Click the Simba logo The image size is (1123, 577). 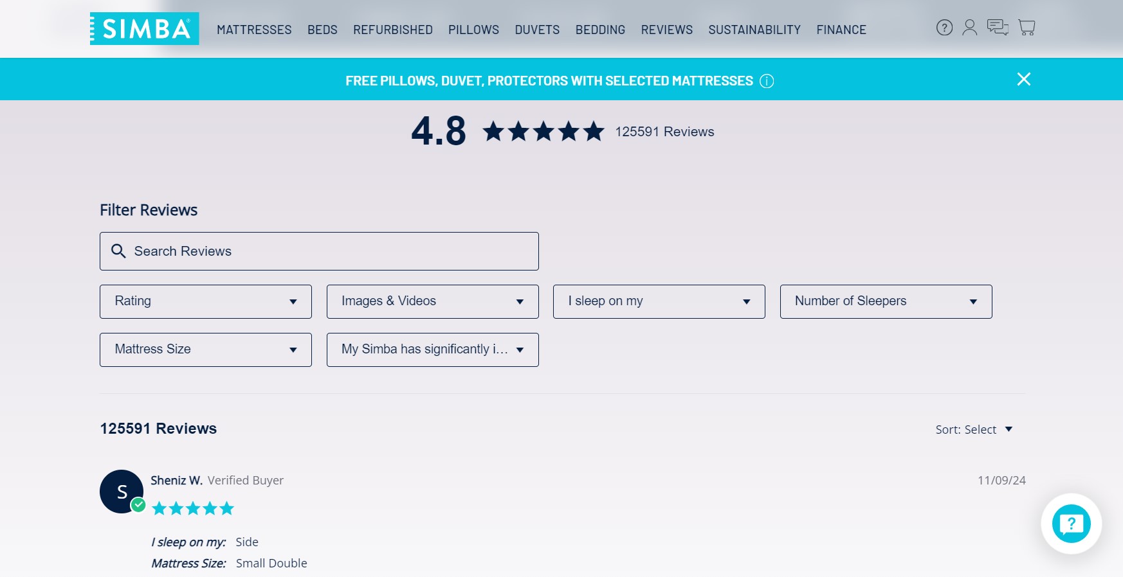[144, 29]
